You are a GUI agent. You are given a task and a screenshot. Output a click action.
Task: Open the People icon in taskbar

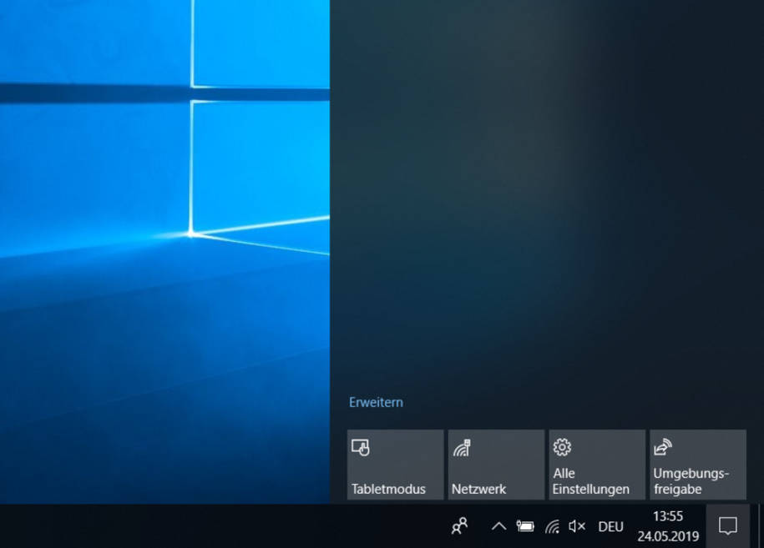[459, 526]
